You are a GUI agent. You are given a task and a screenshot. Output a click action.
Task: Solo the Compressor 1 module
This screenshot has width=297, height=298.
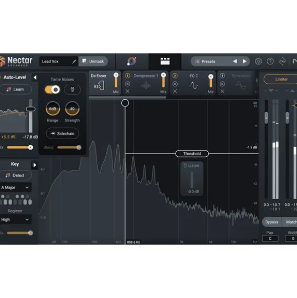(x=128, y=84)
